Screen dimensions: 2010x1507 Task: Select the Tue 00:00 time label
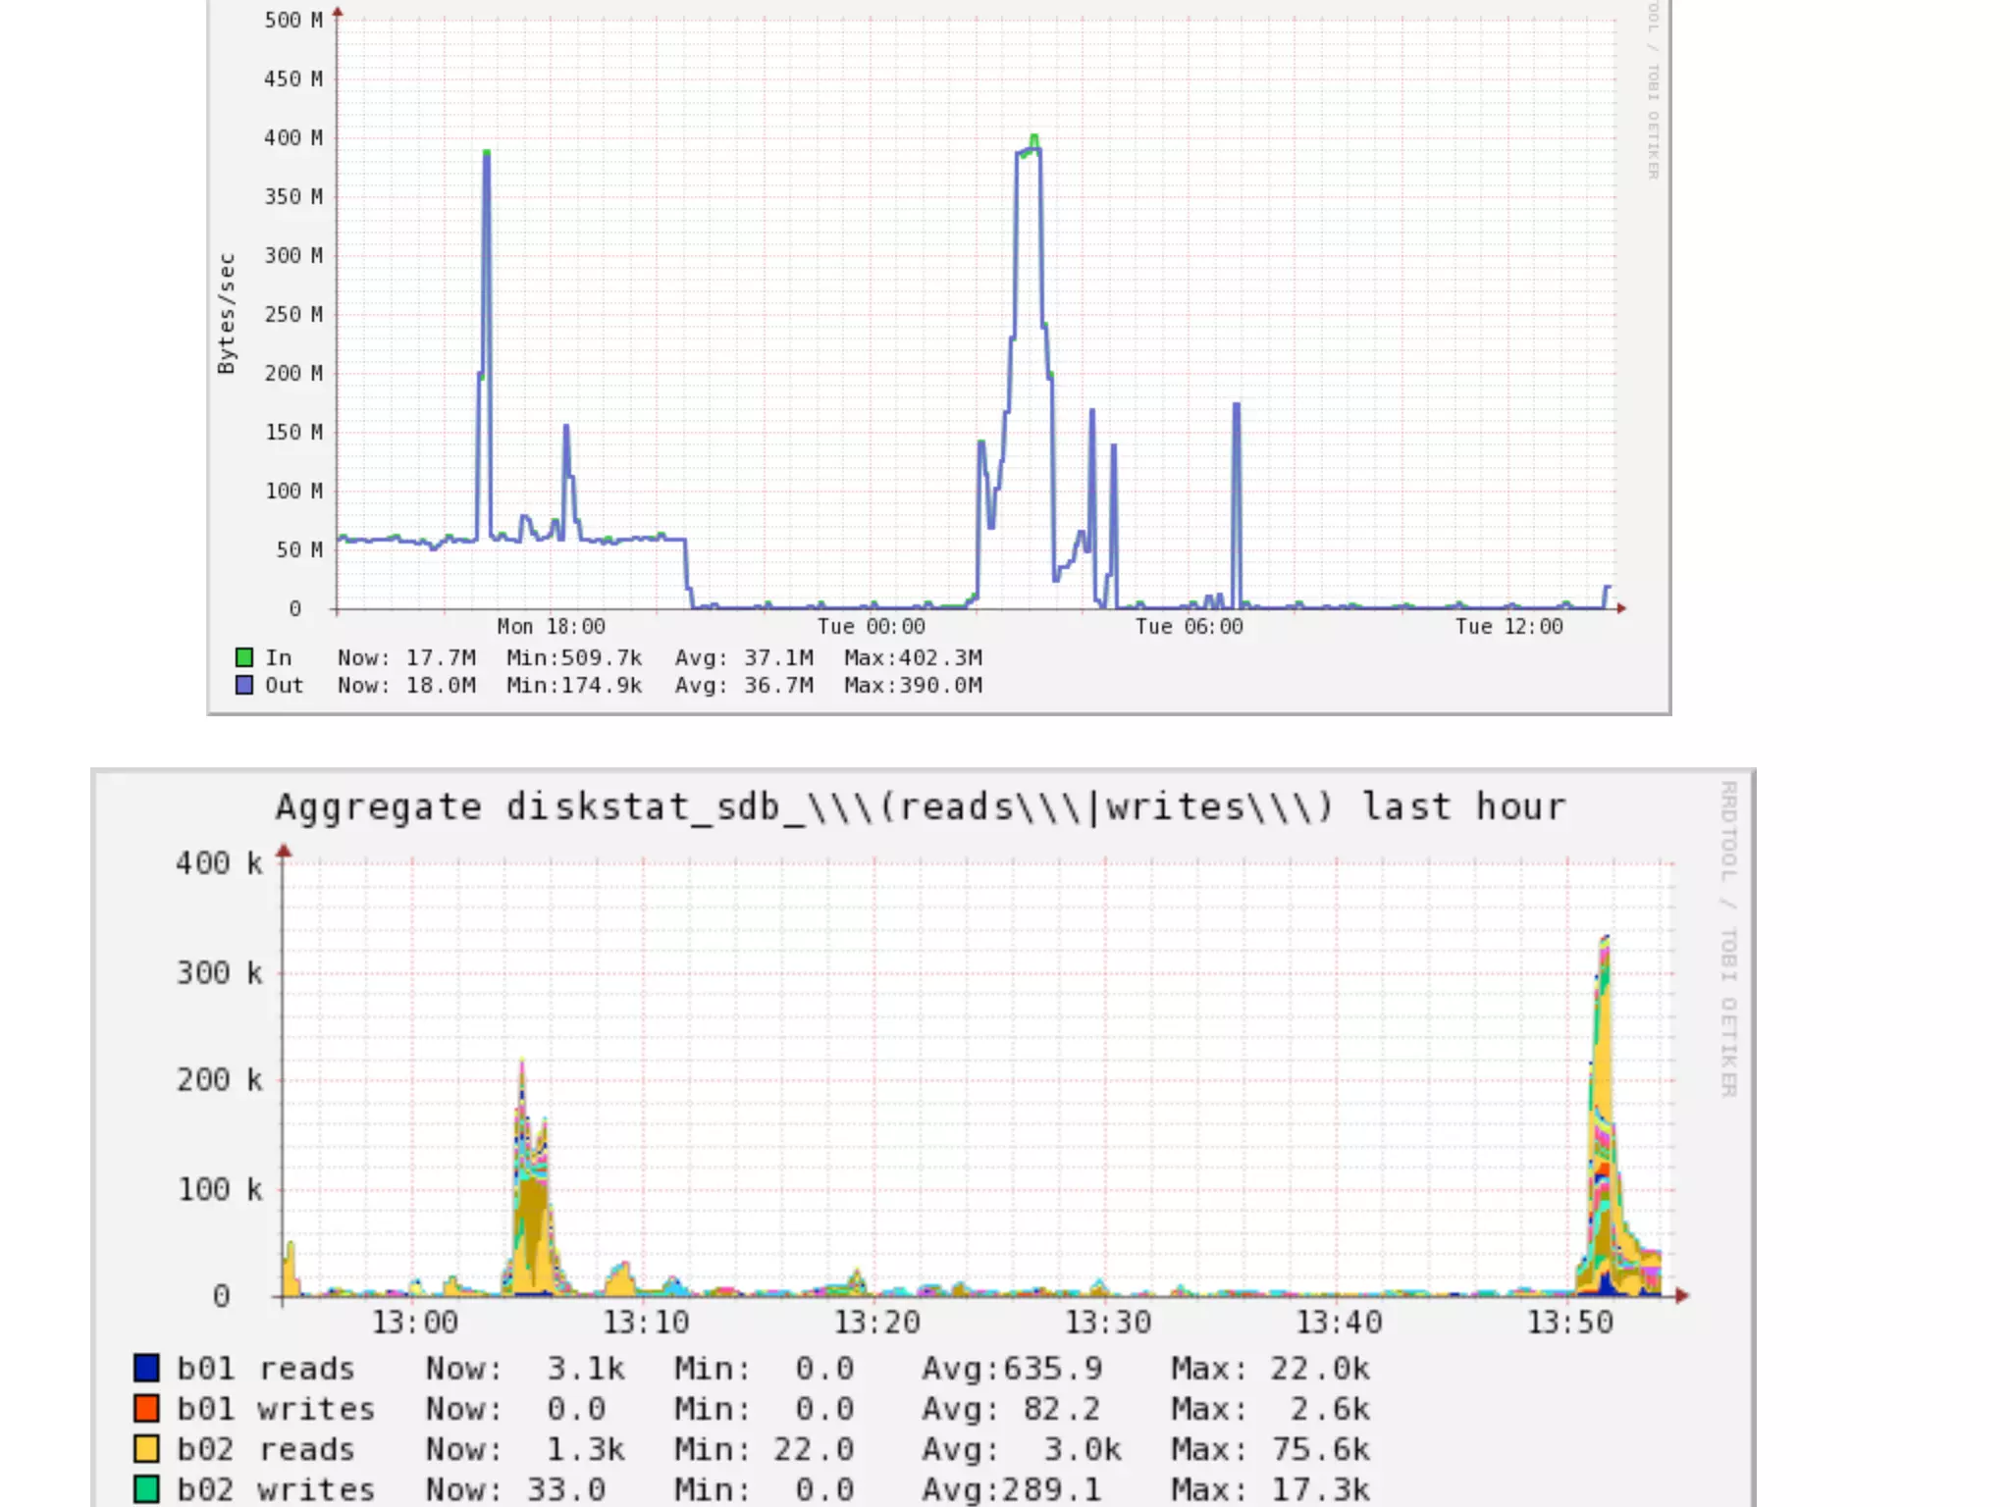pyautogui.click(x=871, y=626)
